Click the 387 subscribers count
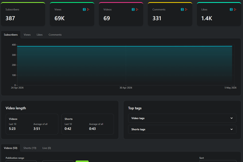This screenshot has width=243, height=162. [10, 18]
